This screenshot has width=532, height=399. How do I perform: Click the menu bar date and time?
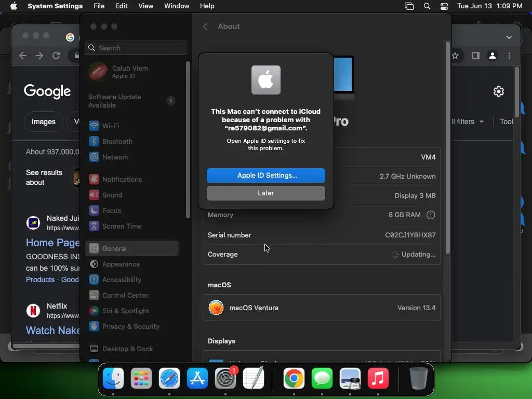489,6
